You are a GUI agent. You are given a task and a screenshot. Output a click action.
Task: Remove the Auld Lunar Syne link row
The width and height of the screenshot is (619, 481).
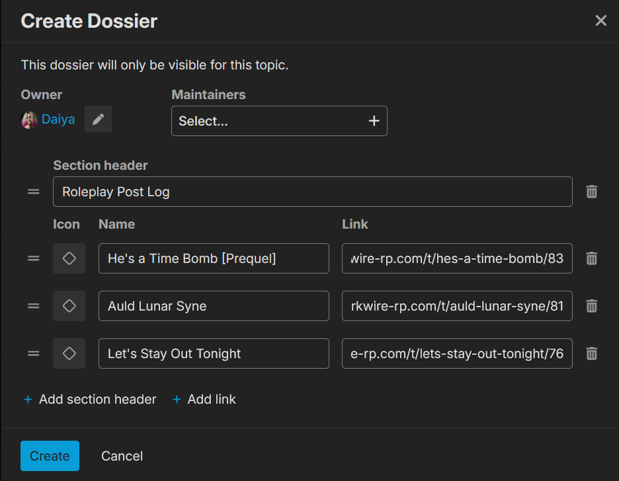[592, 306]
